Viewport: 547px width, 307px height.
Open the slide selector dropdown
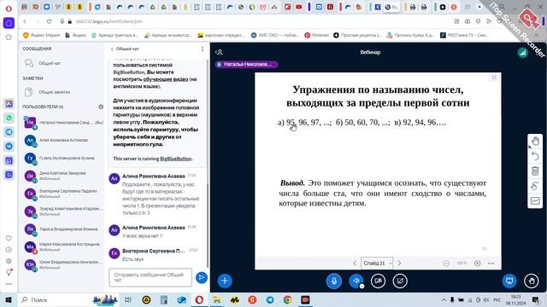click(x=377, y=264)
